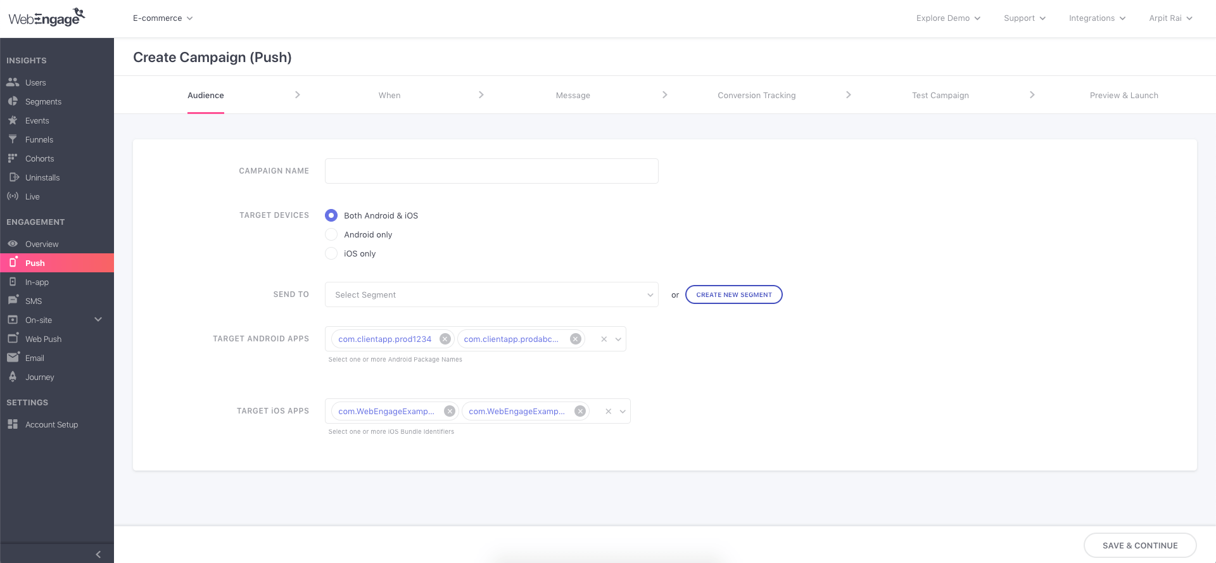The width and height of the screenshot is (1216, 563).
Task: Go to Test Campaign step
Action: click(x=940, y=95)
